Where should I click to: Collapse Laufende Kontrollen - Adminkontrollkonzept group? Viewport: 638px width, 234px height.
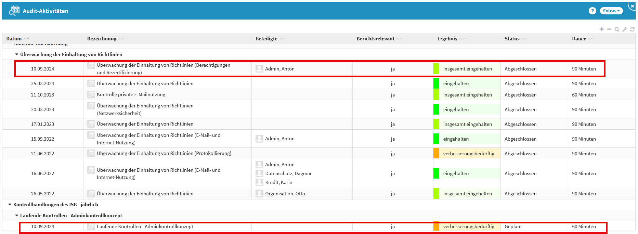(x=16, y=216)
